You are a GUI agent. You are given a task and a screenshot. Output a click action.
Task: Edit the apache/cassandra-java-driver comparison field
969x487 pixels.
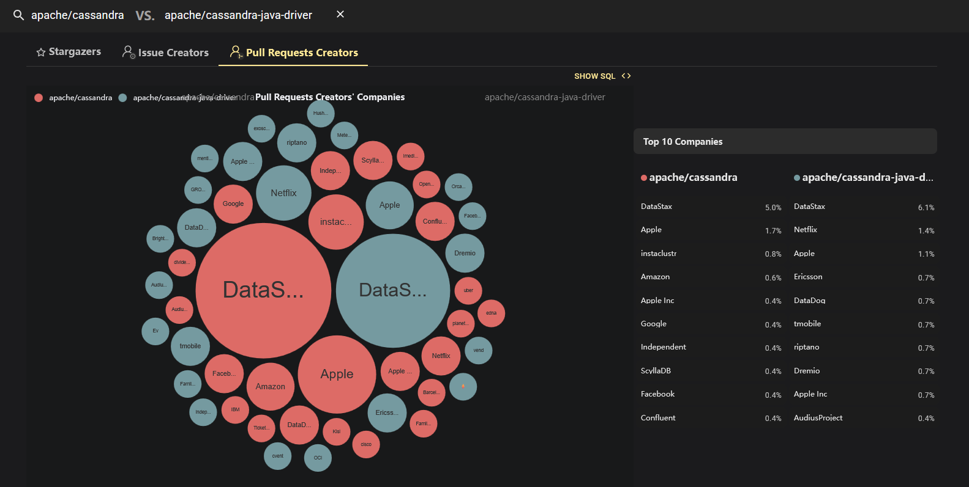238,15
